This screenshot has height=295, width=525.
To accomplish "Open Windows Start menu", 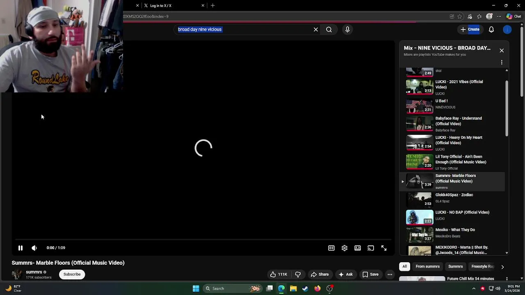I will pos(196,288).
